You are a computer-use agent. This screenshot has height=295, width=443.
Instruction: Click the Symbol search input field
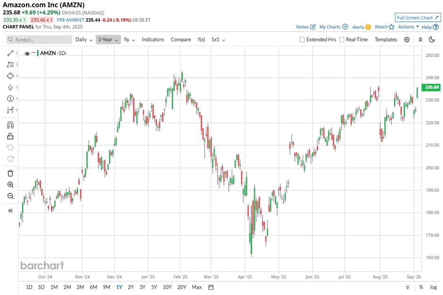39,40
